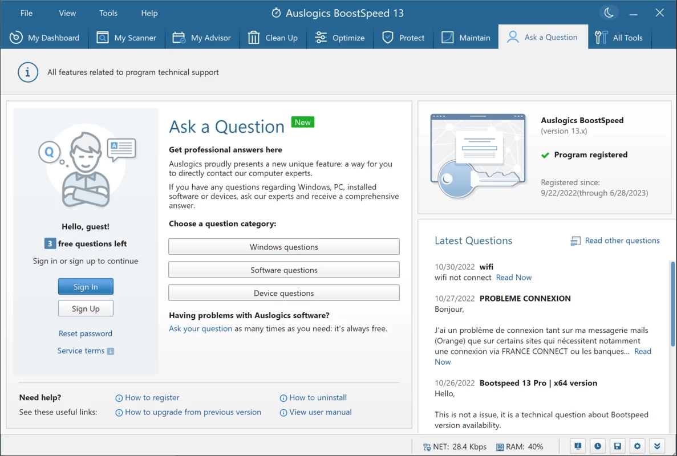Open the system information status bar icon

(578, 446)
